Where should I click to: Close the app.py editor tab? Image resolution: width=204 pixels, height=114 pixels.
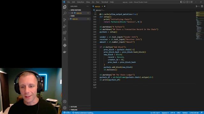(x=105, y=6)
